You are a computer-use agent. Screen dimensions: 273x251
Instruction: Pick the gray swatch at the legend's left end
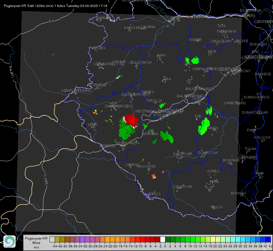pos(52,239)
